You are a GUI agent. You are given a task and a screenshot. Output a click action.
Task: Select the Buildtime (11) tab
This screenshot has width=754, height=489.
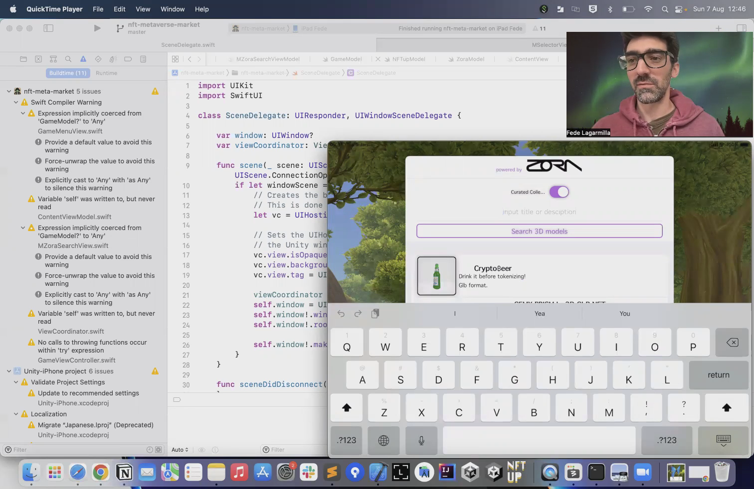tap(68, 73)
